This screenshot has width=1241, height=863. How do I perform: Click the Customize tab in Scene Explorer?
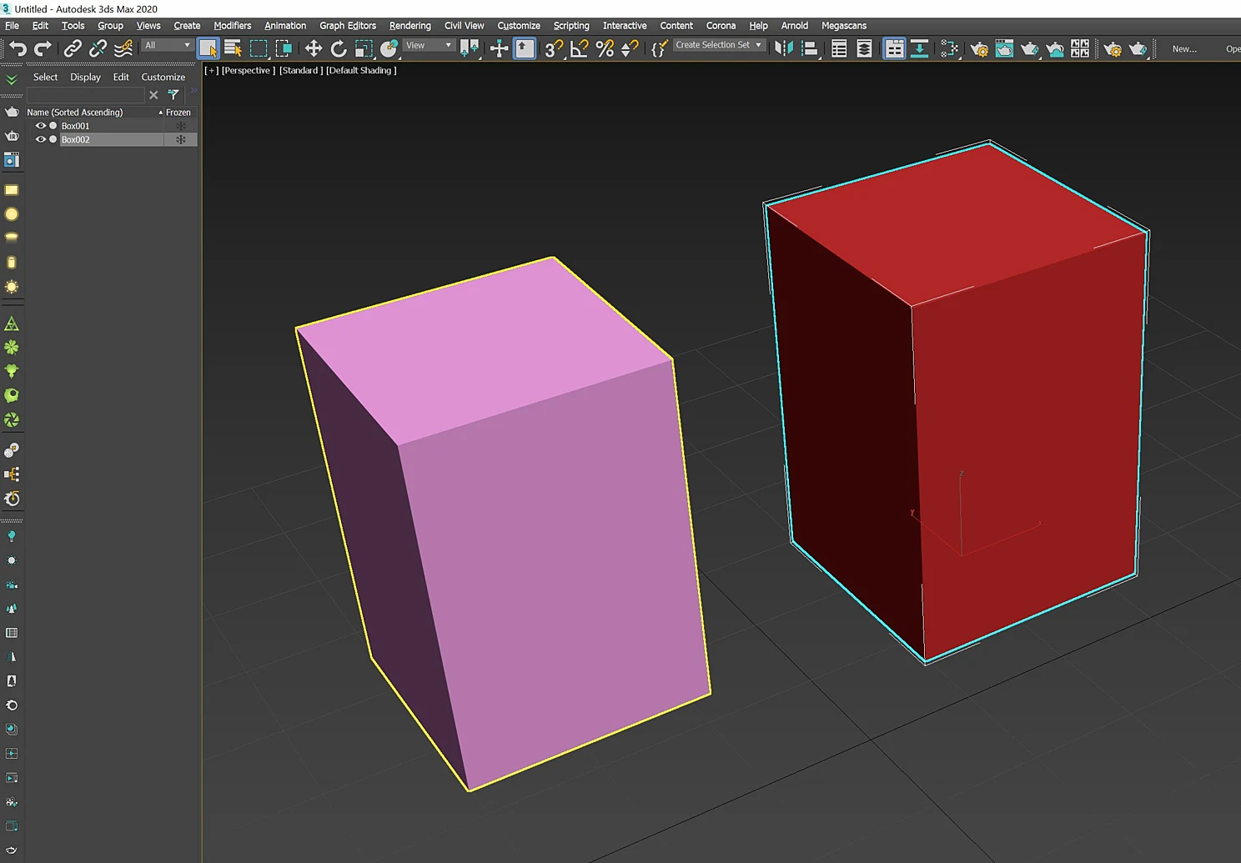point(163,77)
